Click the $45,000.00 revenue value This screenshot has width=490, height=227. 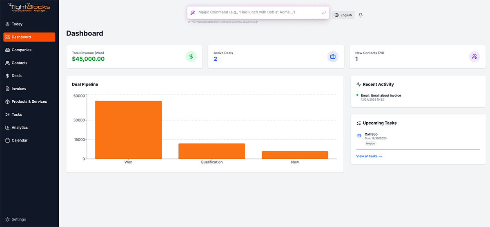(x=88, y=59)
